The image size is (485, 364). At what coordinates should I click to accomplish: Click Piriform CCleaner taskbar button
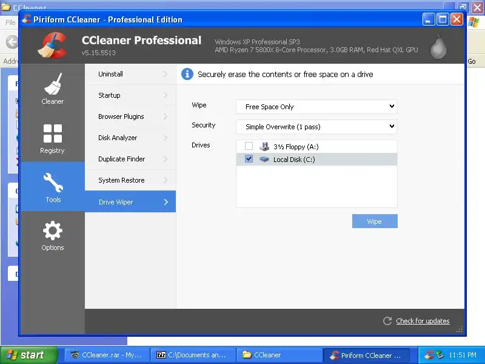tap(366, 355)
